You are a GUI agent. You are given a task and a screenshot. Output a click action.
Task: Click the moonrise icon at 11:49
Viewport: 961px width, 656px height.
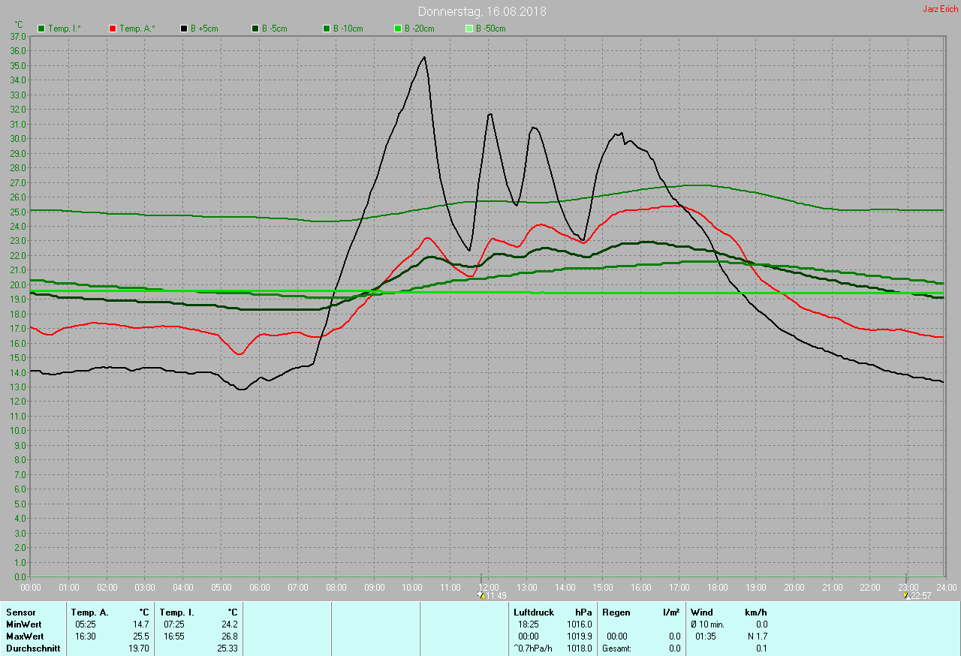tap(480, 595)
